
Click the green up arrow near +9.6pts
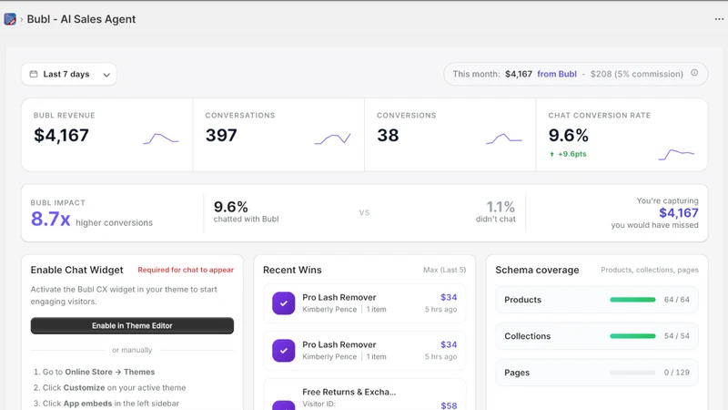pyautogui.click(x=551, y=154)
